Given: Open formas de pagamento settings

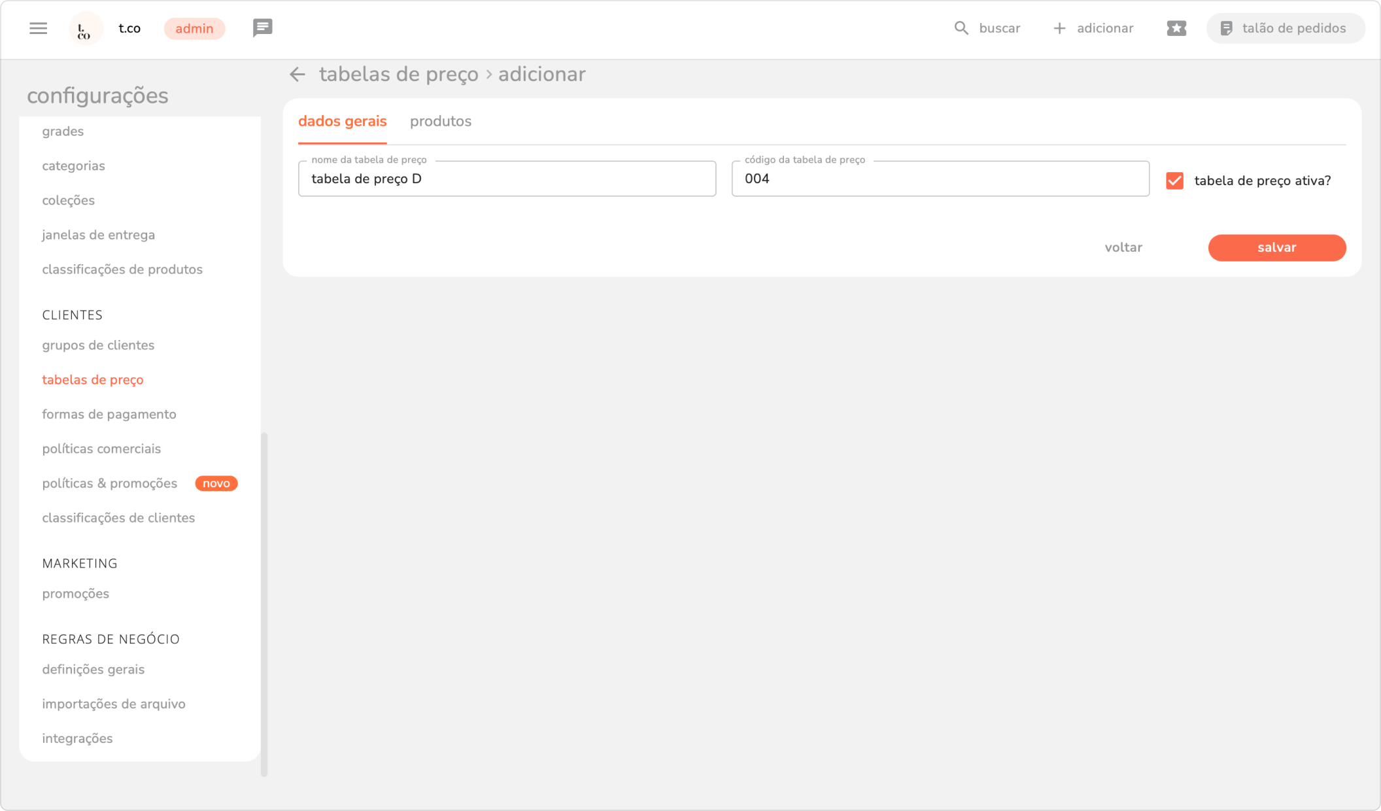Looking at the screenshot, I should tap(109, 414).
